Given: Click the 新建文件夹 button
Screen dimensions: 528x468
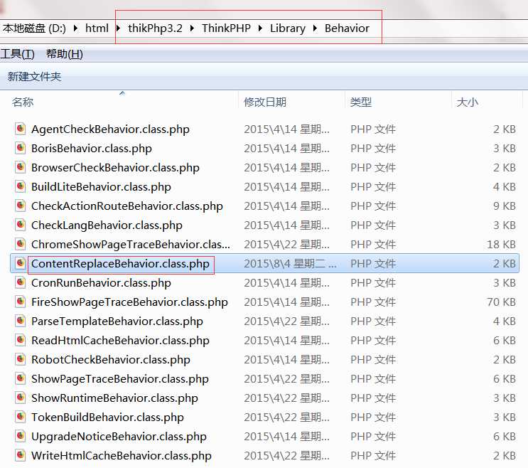Looking at the screenshot, I should [34, 77].
